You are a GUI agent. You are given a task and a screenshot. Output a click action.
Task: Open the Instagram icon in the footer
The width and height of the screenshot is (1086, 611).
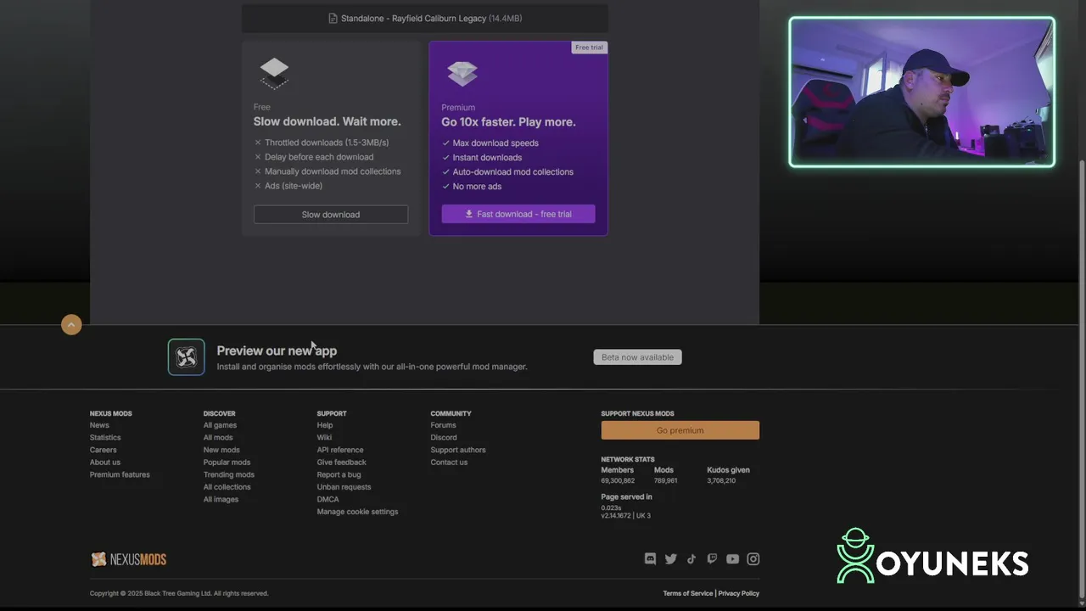[x=753, y=559]
